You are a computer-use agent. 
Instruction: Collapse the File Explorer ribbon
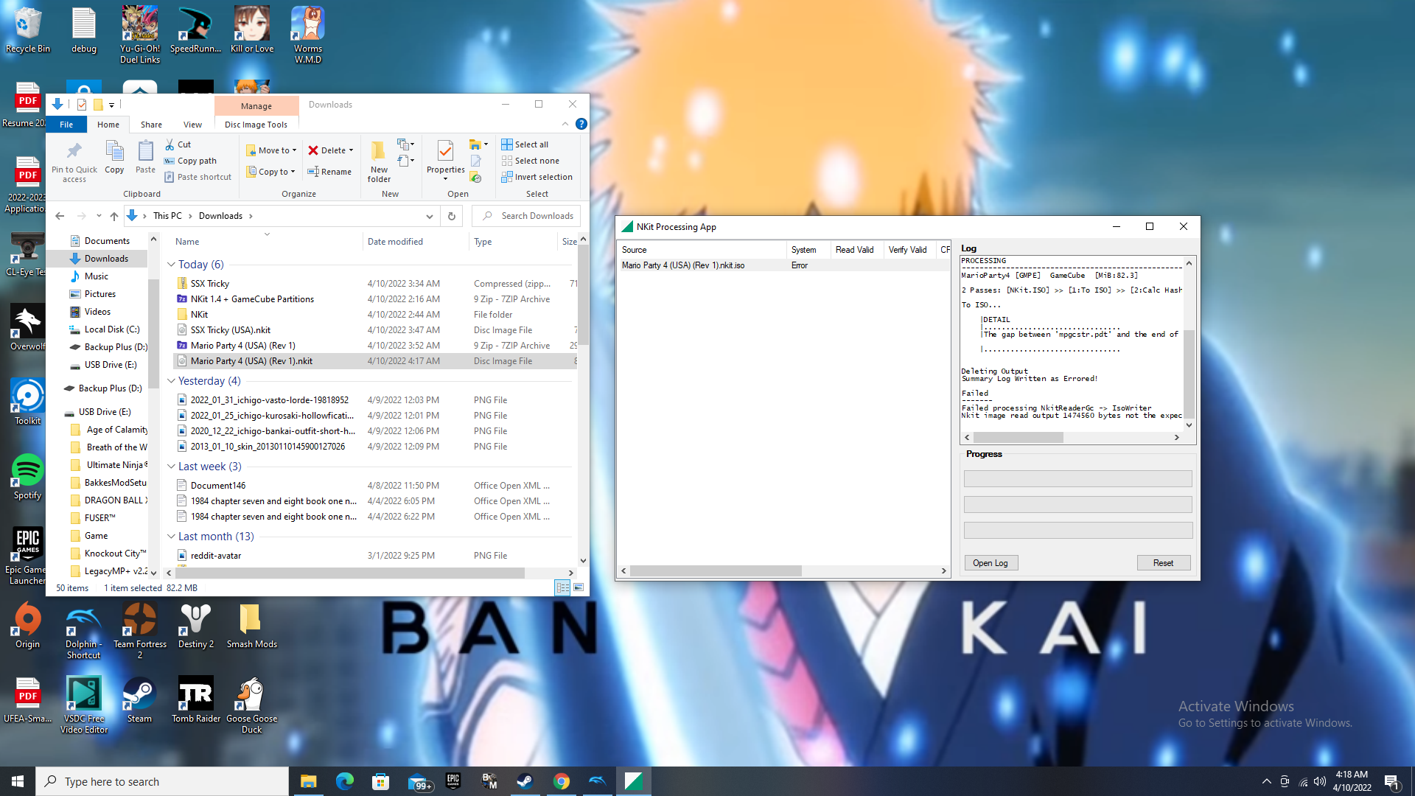click(x=565, y=124)
